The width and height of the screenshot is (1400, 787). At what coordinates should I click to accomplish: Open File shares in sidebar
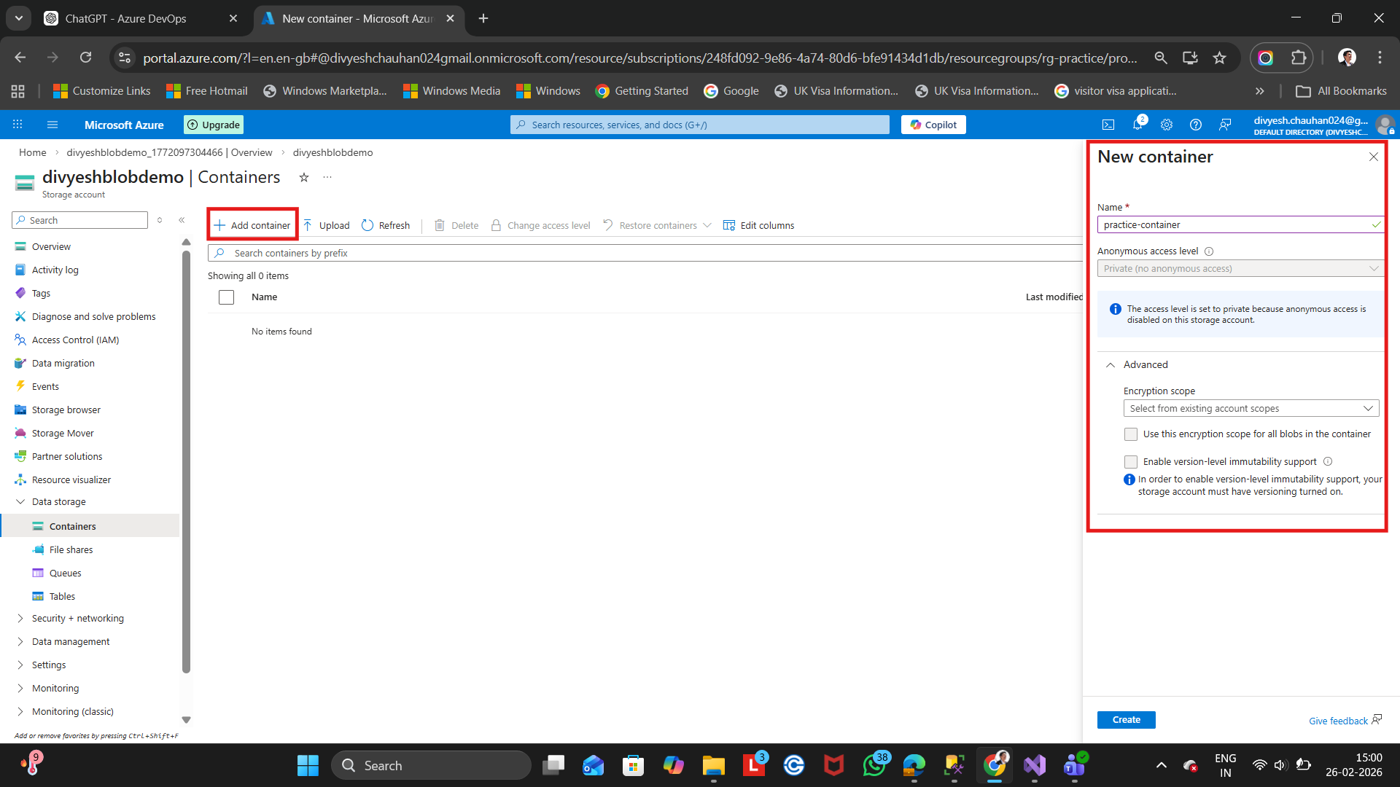pyautogui.click(x=71, y=549)
